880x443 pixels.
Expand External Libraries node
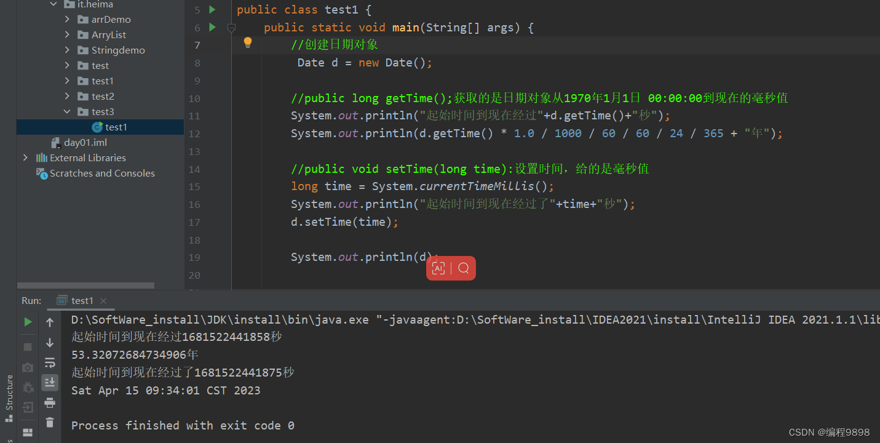(25, 158)
